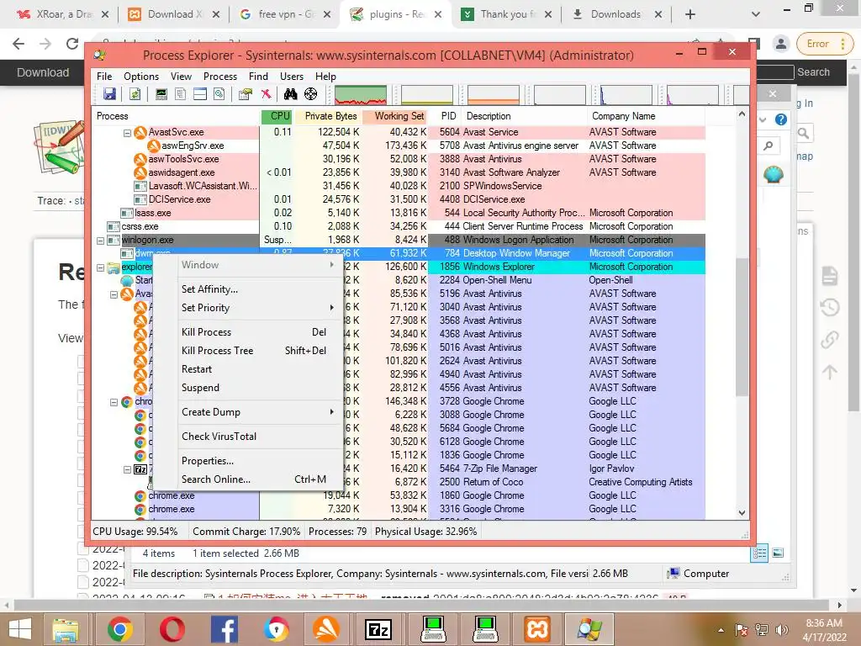Choose Search Online... from context menu
The height and width of the screenshot is (646, 861).
coord(257,479)
